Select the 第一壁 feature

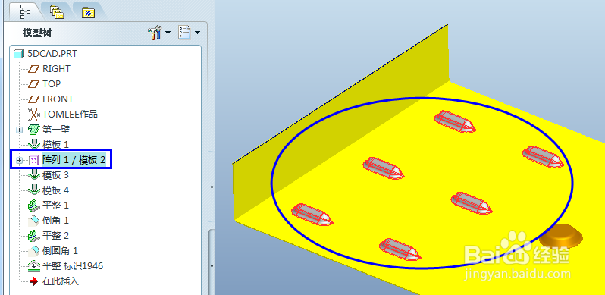click(56, 130)
